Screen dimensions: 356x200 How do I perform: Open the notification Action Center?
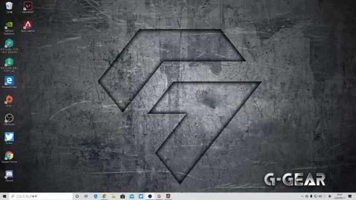(350, 196)
